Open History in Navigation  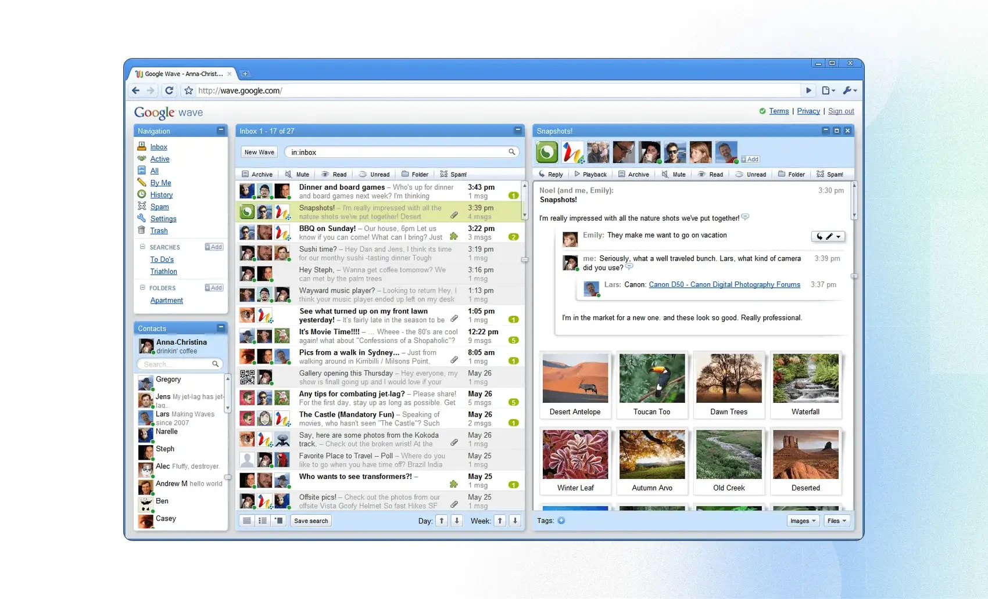(x=162, y=195)
